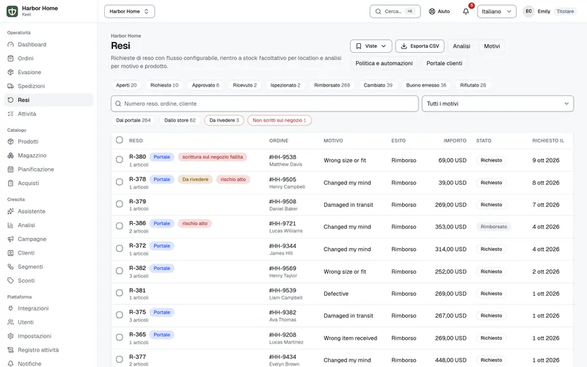587x367 pixels.
Task: Open the Tutti i motivi filter dropdown
Action: pyautogui.click(x=497, y=103)
